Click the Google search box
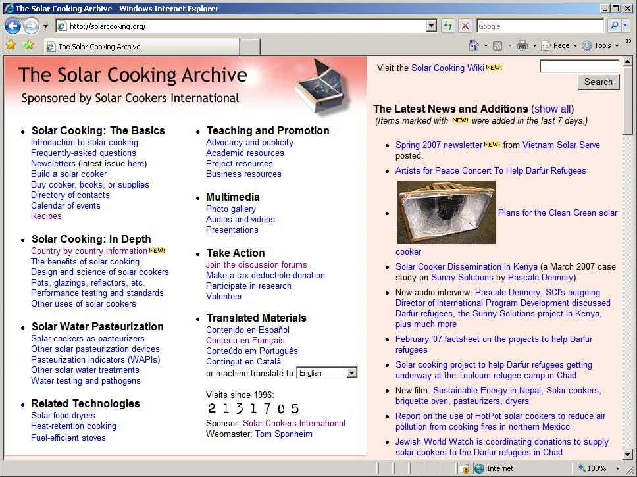This screenshot has height=477, width=637. tap(540, 26)
